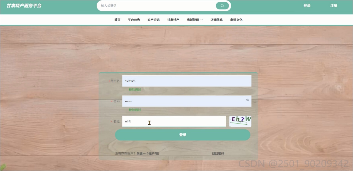
Task: Go to 平台公告 page
Action: (x=134, y=20)
